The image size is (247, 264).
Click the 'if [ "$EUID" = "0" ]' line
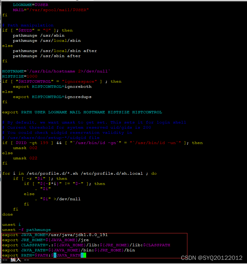[x=37, y=30]
